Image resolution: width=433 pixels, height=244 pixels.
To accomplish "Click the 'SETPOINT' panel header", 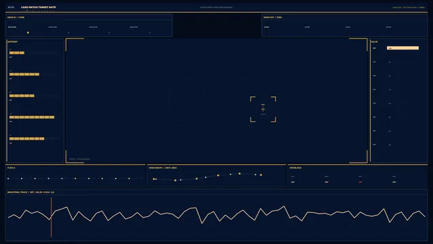I will [12, 42].
